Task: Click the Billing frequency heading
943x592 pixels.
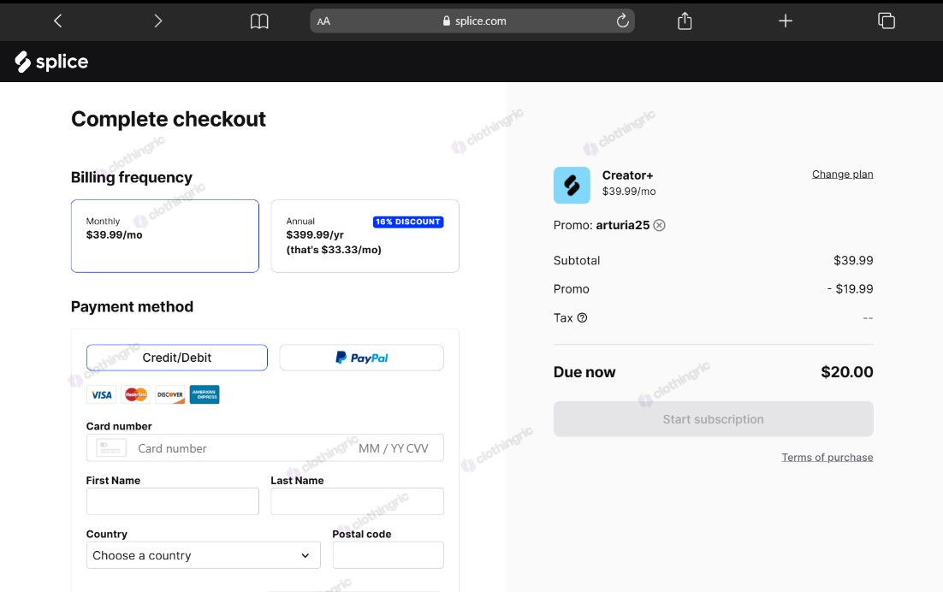Action: point(132,177)
